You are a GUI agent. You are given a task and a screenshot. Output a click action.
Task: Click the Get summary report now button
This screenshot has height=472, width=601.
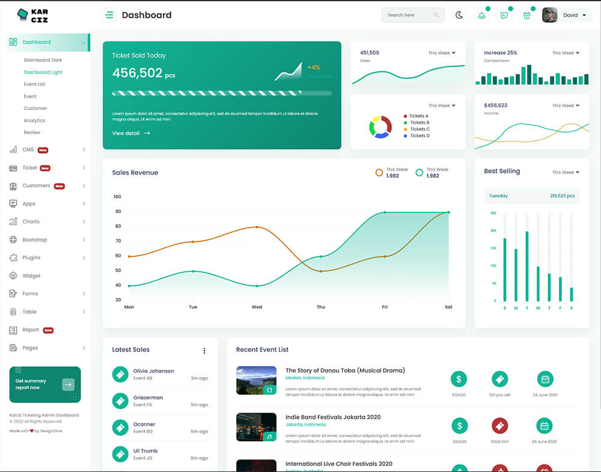45,384
